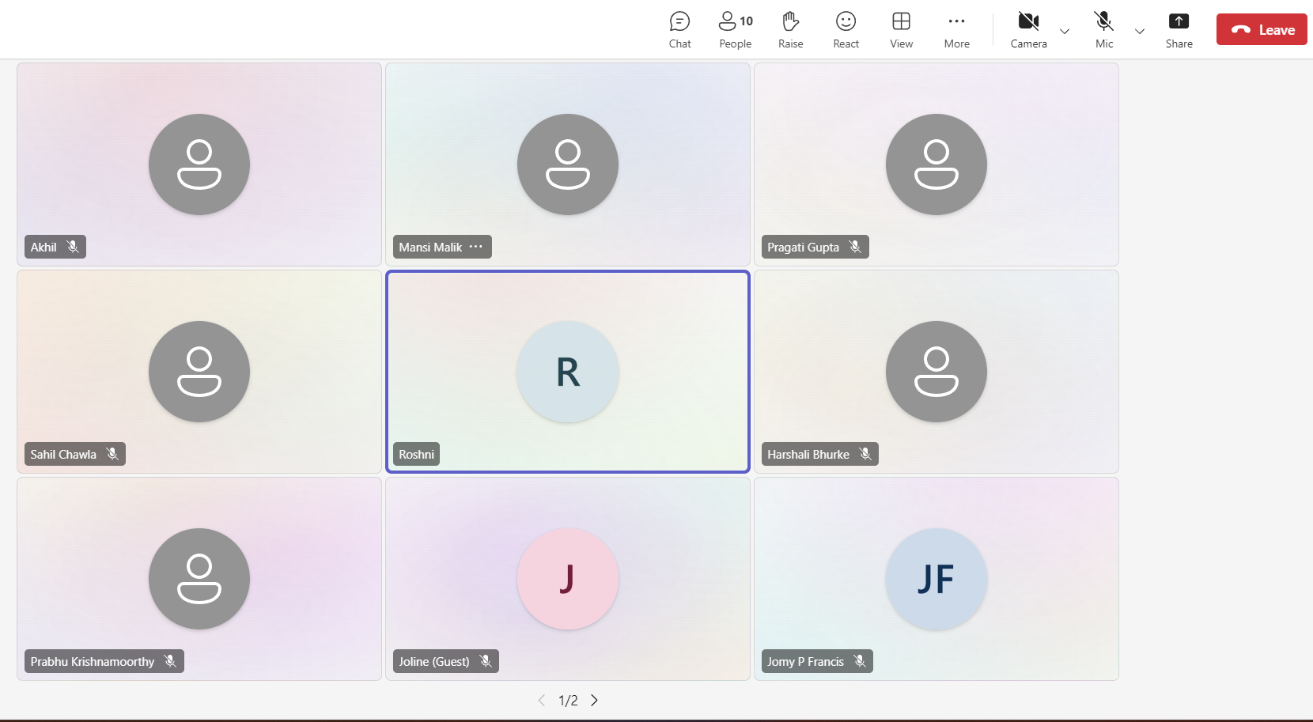The image size is (1313, 722).
Task: Go to next page of participants
Action: (594, 700)
